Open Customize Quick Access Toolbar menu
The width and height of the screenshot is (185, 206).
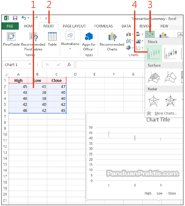46,18
